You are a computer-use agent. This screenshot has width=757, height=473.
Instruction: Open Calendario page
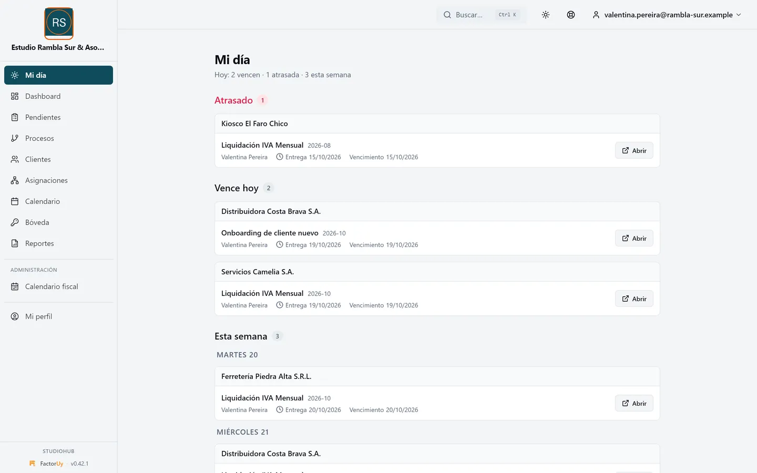click(x=58, y=201)
